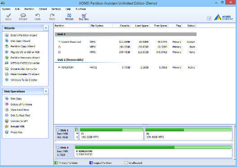Select the C: 195.22GB NTFS partition block

[x=112, y=134]
